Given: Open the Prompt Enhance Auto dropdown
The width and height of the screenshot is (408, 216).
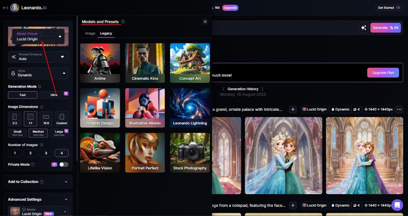Looking at the screenshot, I should 38,57.
